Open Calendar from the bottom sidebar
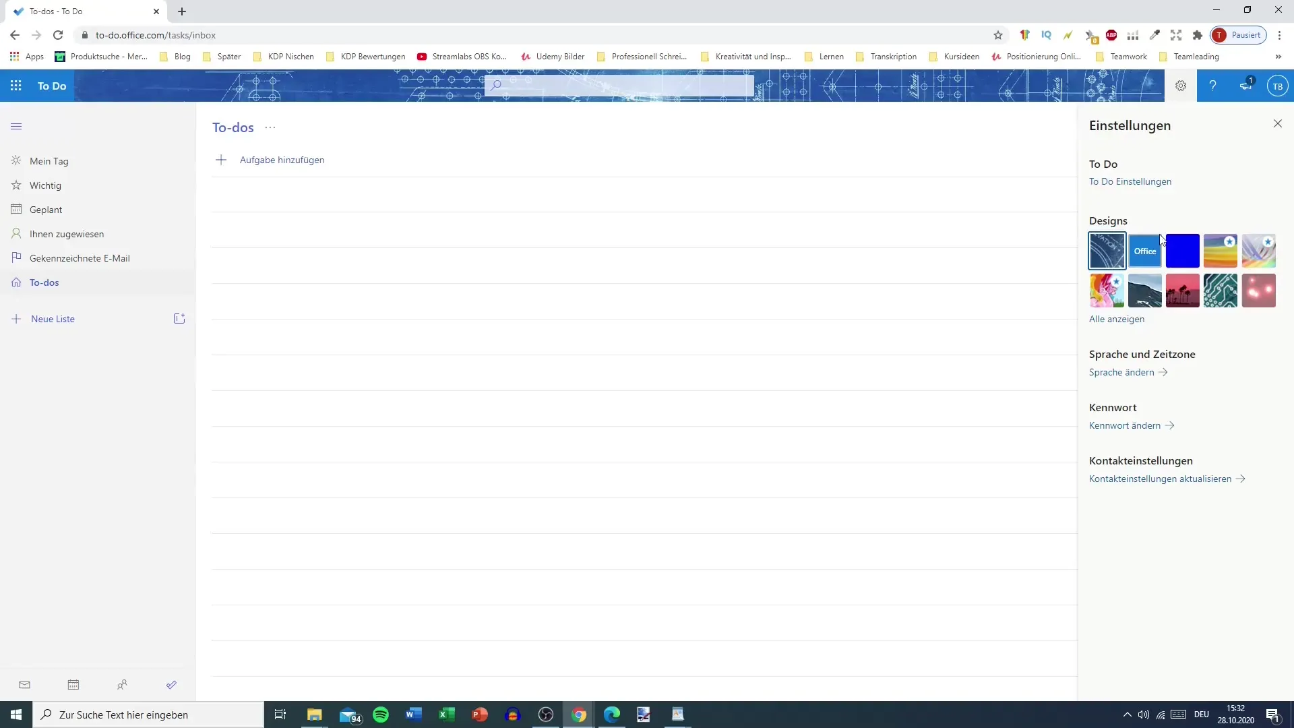This screenshot has height=728, width=1294. (x=73, y=685)
